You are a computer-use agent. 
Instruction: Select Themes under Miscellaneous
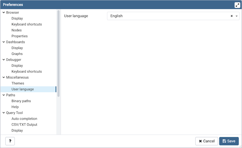(x=18, y=83)
